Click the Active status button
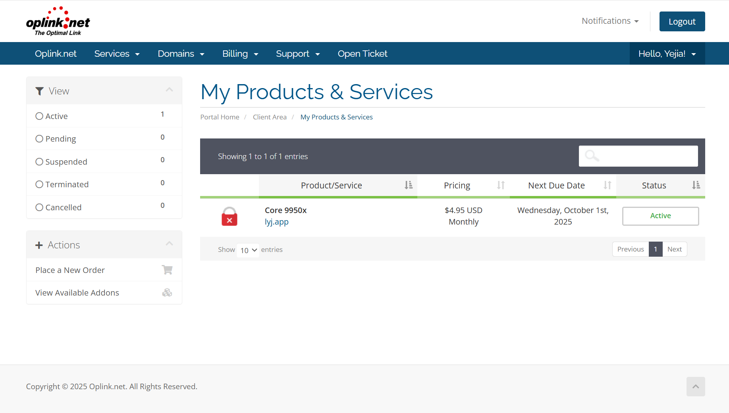Image resolution: width=729 pixels, height=413 pixels. [x=660, y=216]
